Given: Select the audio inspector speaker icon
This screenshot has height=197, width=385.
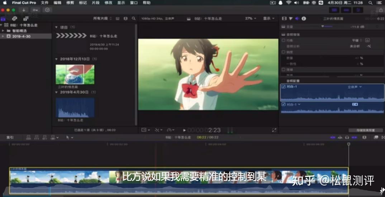Looking at the screenshot, I should pyautogui.click(x=297, y=18).
